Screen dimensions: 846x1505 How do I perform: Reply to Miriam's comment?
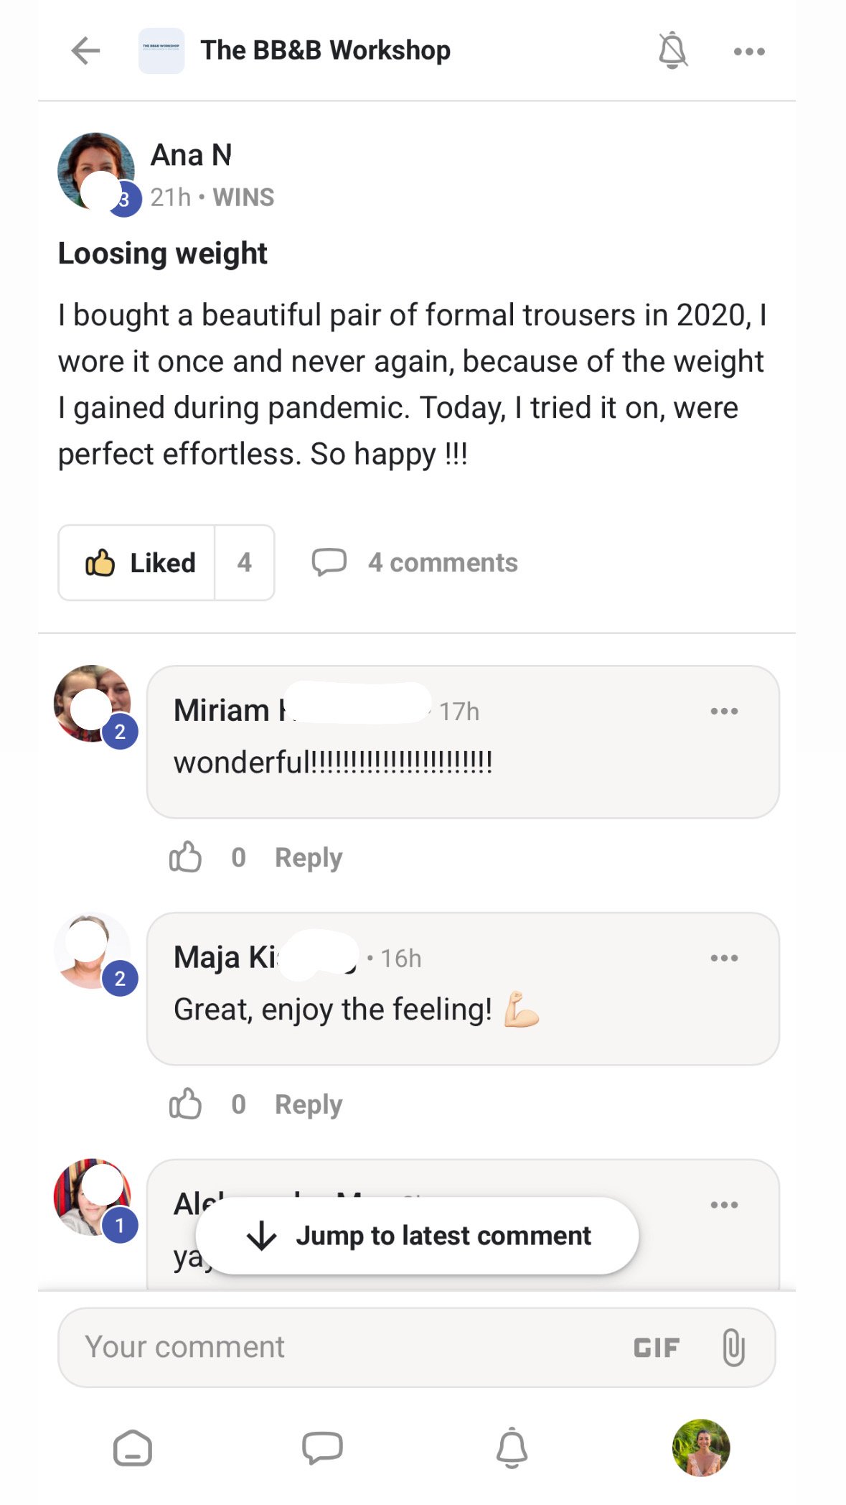(309, 857)
